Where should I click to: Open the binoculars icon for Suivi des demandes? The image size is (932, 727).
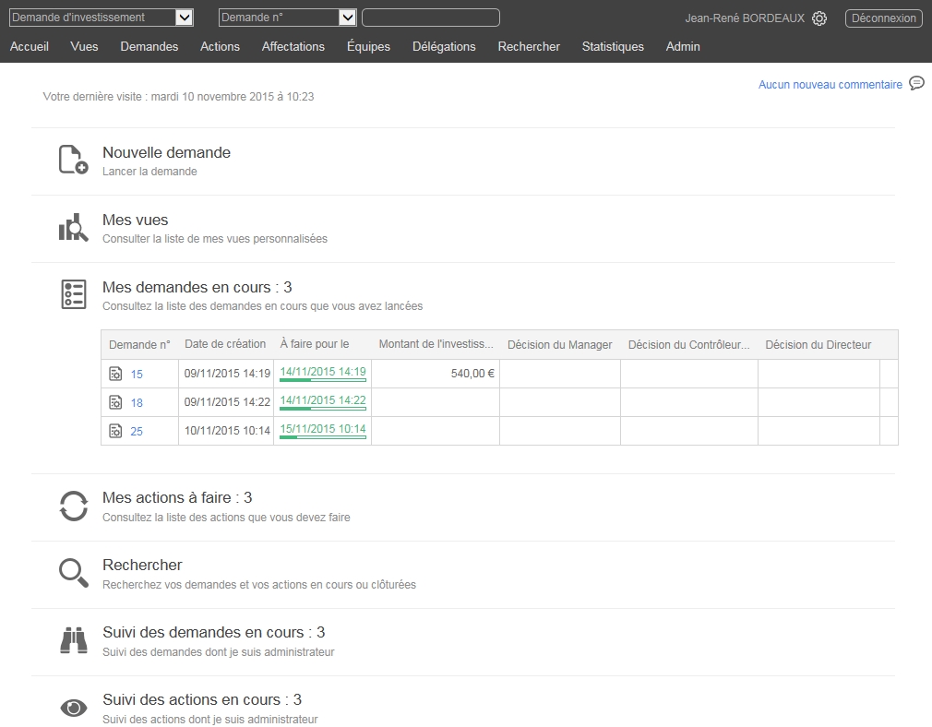pyautogui.click(x=73, y=640)
